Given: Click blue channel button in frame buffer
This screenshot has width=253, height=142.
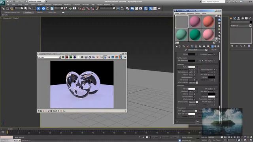Looking at the screenshot, I should [x=75, y=57].
